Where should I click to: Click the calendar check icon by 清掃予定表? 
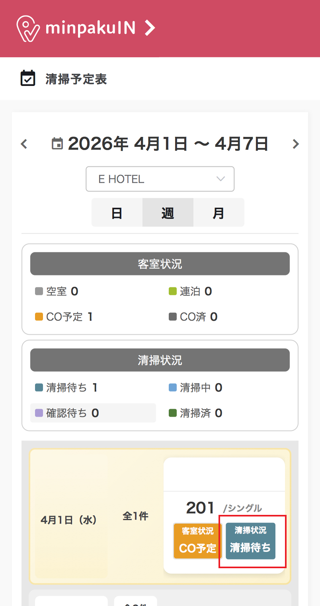[28, 78]
